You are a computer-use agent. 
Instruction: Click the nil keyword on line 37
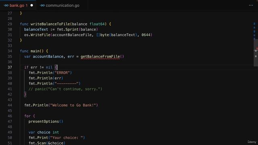49,67
